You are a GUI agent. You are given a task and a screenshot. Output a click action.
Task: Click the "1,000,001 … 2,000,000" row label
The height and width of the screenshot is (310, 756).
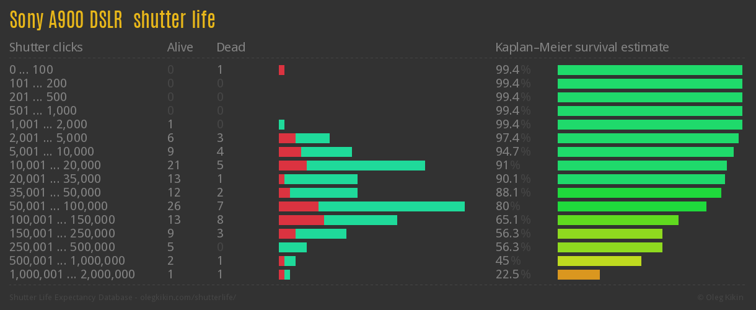coord(72,275)
